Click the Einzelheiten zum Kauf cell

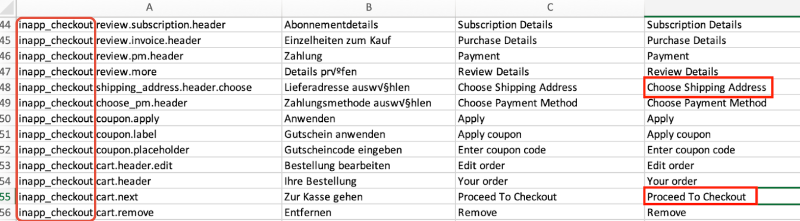[x=369, y=40]
